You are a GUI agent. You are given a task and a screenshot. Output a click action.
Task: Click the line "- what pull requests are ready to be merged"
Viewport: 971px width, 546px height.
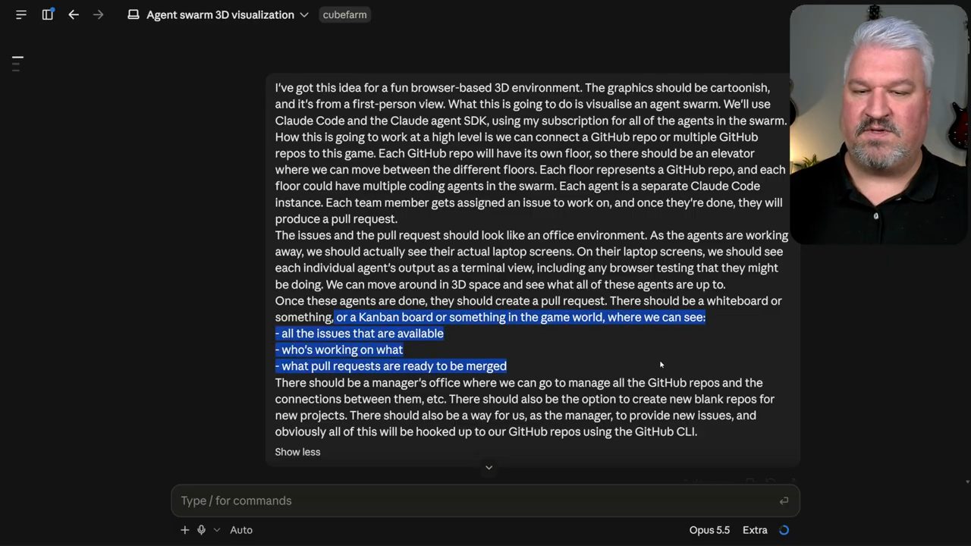(x=391, y=366)
